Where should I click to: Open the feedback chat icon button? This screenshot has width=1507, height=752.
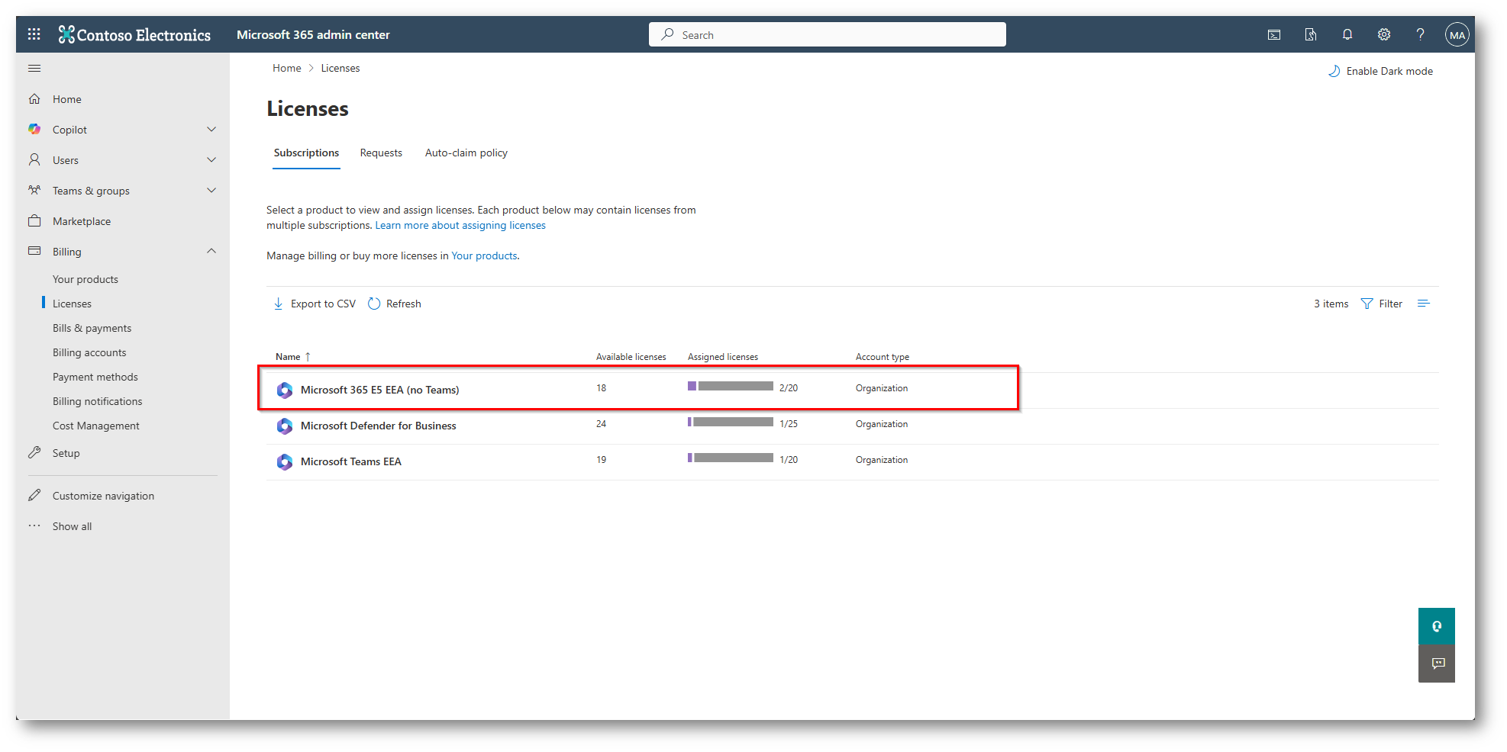1437,664
